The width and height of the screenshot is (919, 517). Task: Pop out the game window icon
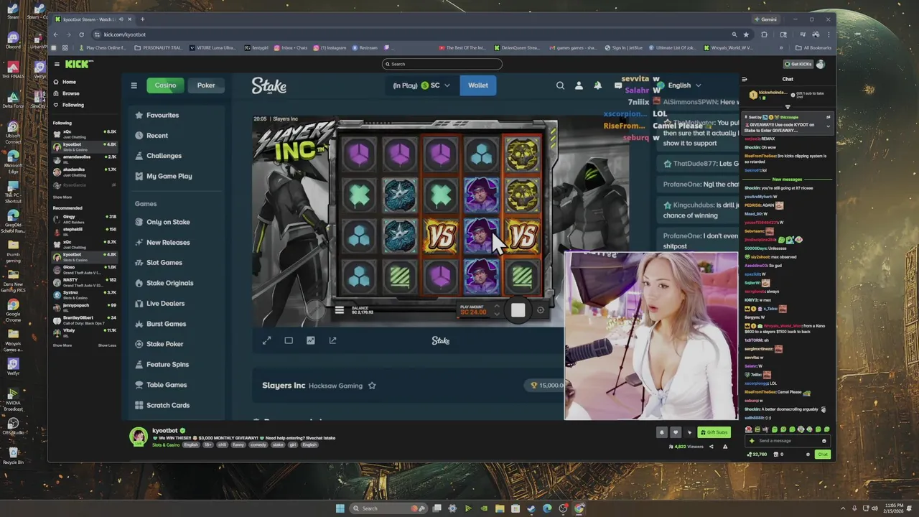[x=332, y=340]
